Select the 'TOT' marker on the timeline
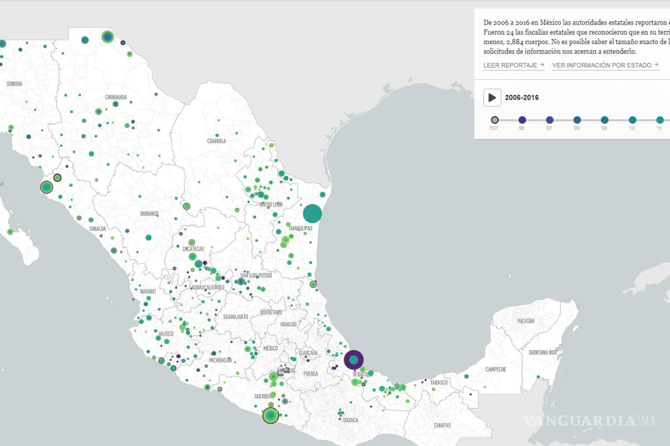Viewport: 670px width, 446px height. pyautogui.click(x=494, y=119)
